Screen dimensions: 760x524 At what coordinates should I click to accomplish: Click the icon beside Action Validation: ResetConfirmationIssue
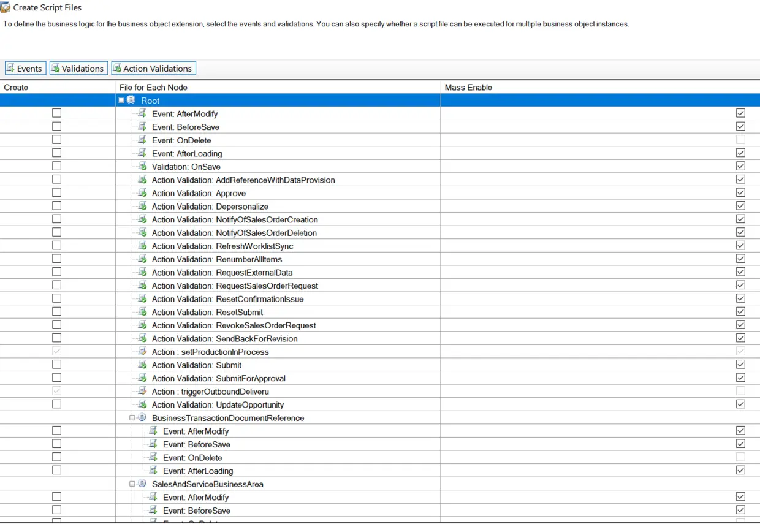pos(142,298)
